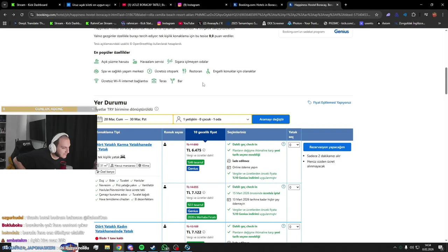The image size is (448, 252).
Task: Click the browser forward arrow
Action: [13, 15]
